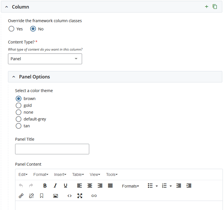224x210 pixels.
Task: Collapse the Panel Options section
Action: click(x=14, y=77)
